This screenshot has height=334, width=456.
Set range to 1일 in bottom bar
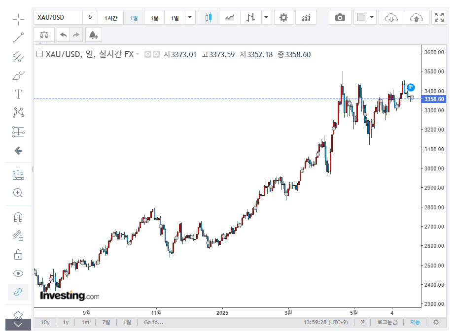point(127,322)
